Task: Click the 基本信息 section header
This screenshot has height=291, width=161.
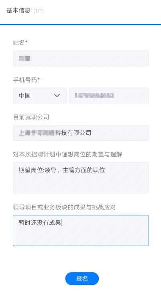Action: pos(18,10)
